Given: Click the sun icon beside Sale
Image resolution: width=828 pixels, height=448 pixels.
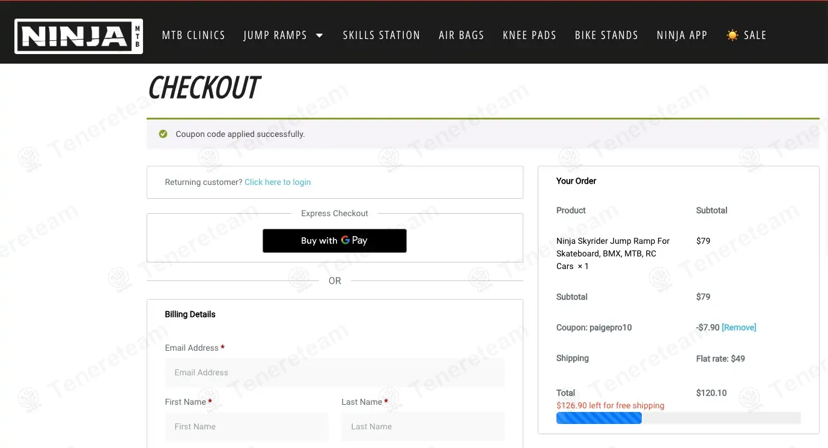Looking at the screenshot, I should click(732, 35).
